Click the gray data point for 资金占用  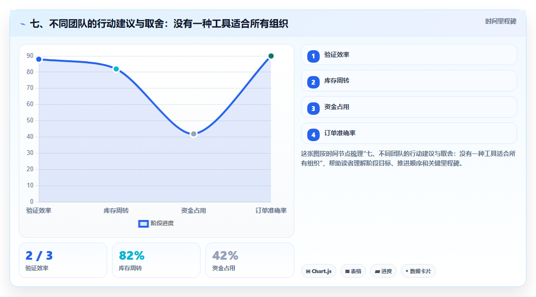point(193,134)
